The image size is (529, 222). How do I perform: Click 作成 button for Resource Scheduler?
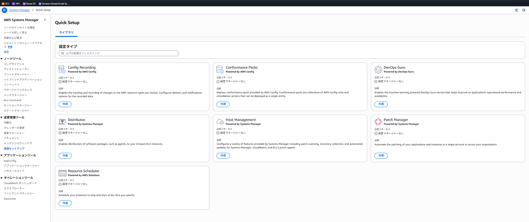tap(65, 203)
